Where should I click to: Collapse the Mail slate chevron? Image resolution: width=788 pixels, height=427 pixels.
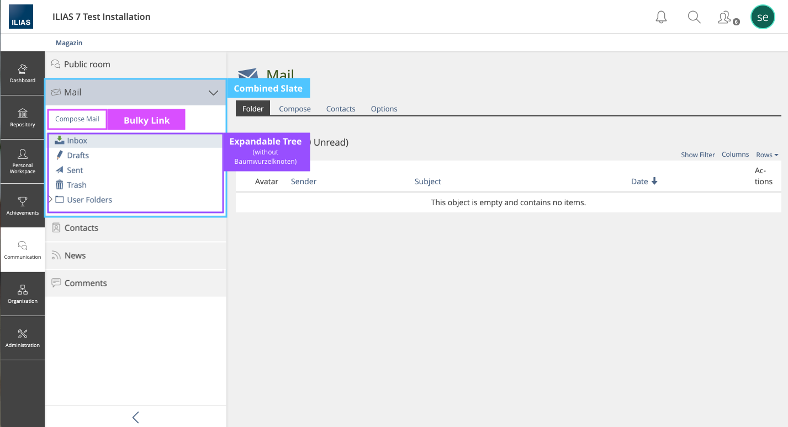[x=213, y=93]
